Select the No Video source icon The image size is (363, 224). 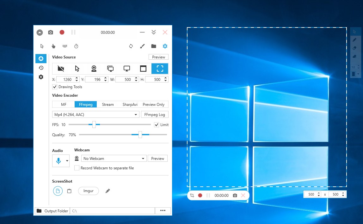61,69
